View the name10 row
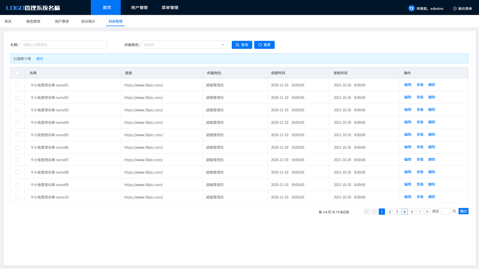 click(420, 197)
